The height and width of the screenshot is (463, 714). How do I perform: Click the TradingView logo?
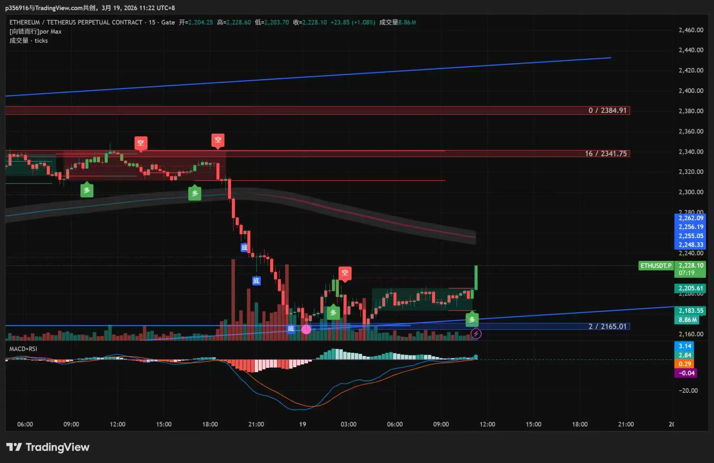(48, 447)
